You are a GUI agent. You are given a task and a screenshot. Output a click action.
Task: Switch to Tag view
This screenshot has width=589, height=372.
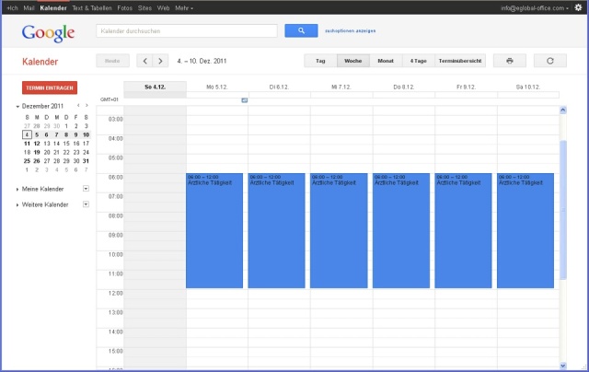coord(320,61)
